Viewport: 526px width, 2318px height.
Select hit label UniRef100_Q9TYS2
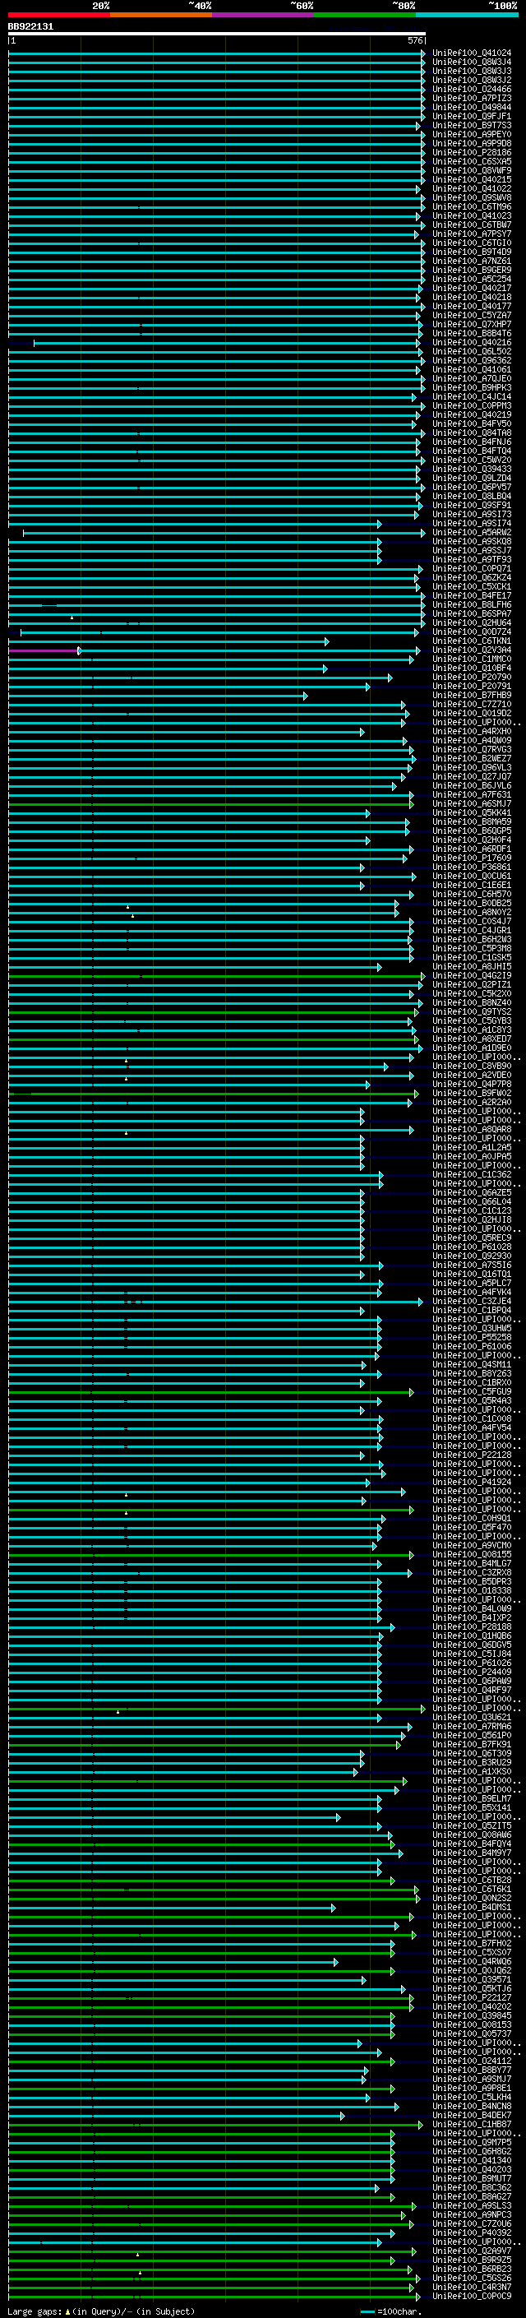click(x=472, y=1011)
